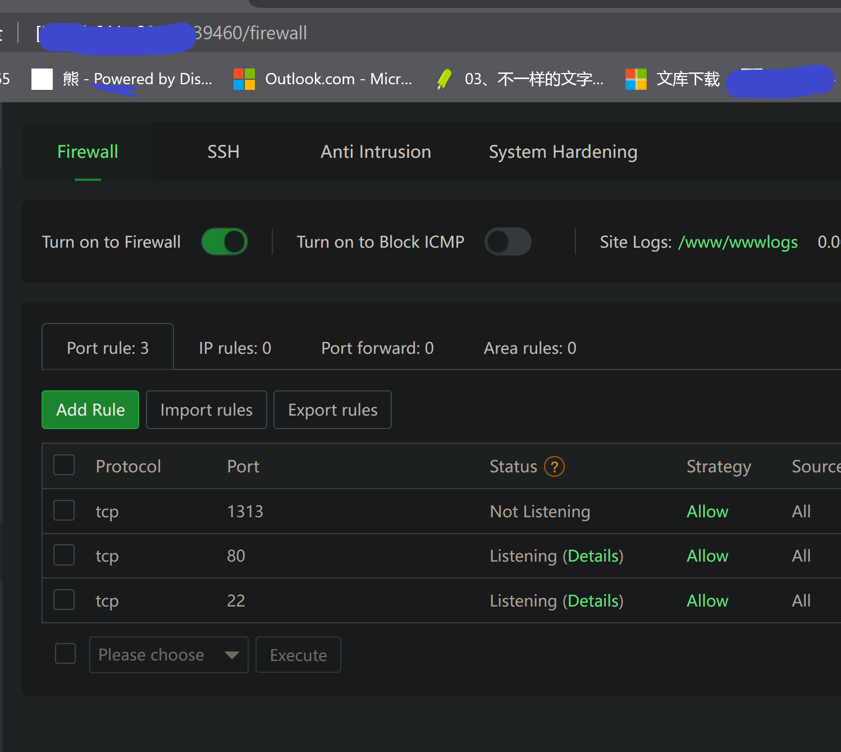Click Allow strategy for port 1313
841x752 pixels.
[x=707, y=512]
